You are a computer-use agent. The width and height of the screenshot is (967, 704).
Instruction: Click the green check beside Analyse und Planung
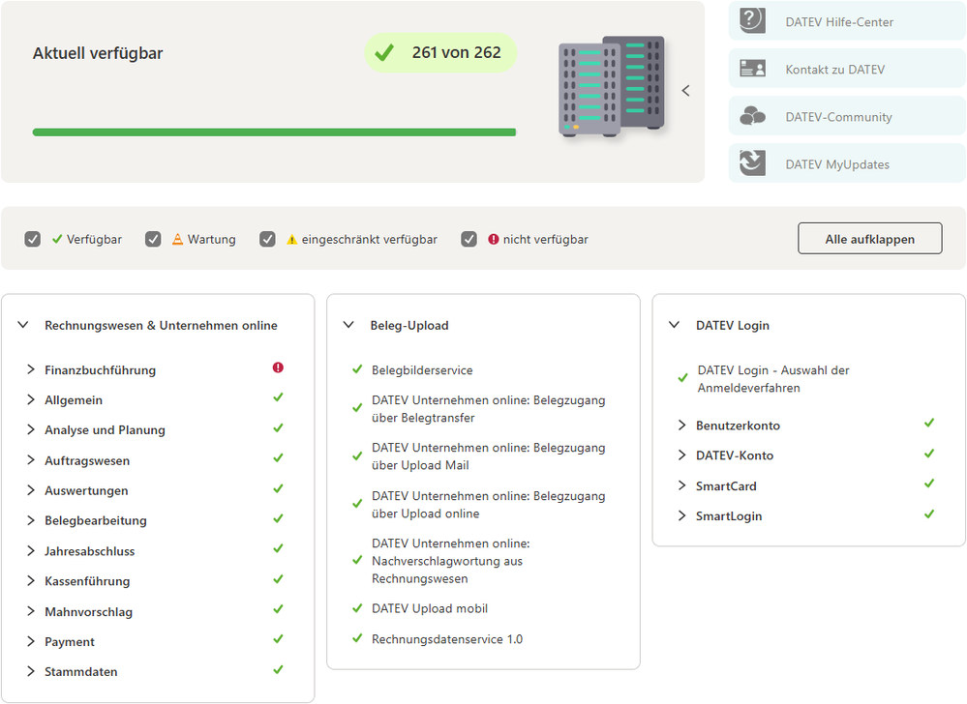click(278, 427)
